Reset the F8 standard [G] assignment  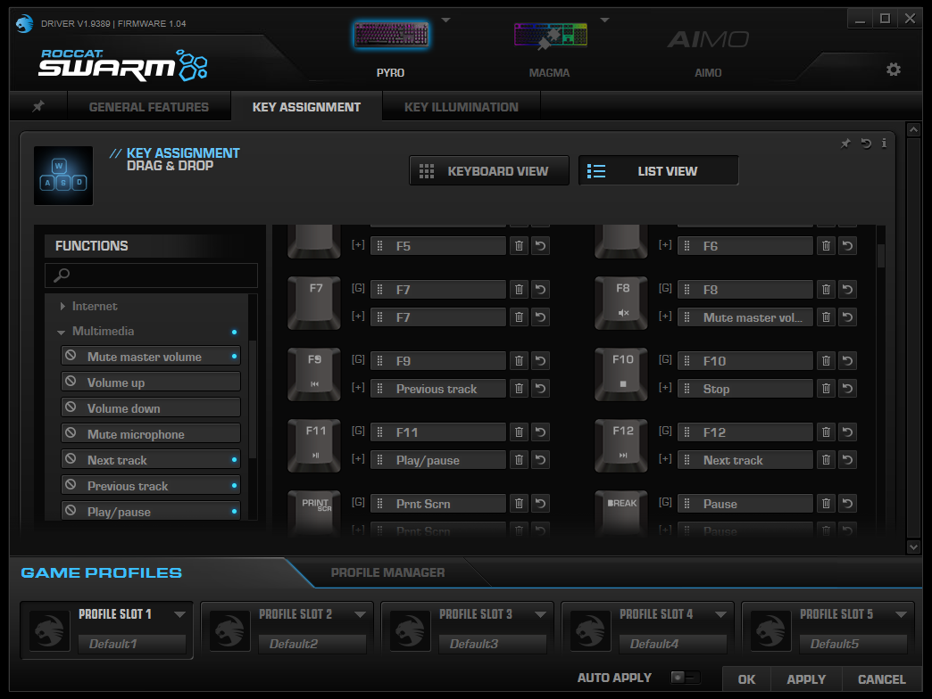[x=847, y=290]
